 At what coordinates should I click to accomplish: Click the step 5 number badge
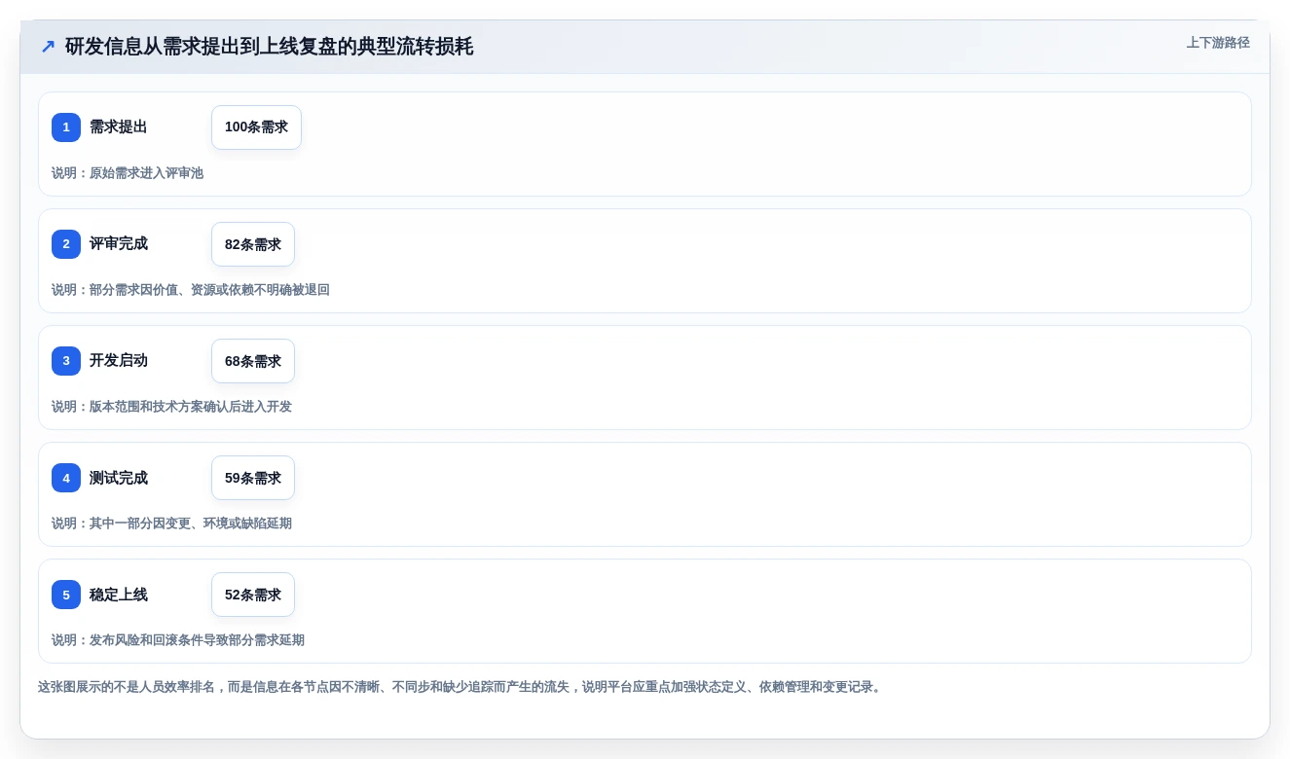pyautogui.click(x=66, y=595)
